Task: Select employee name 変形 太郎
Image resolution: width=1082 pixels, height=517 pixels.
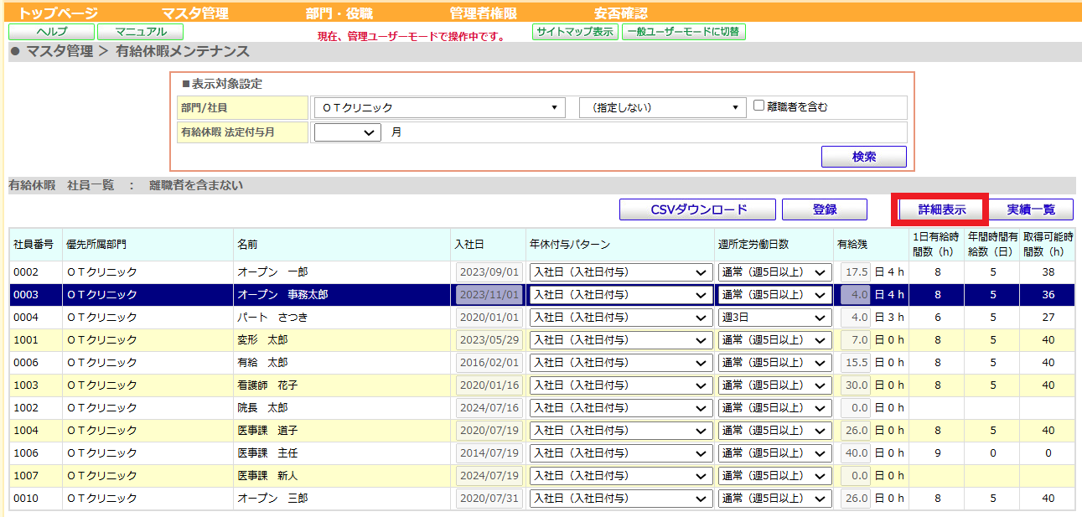Action: [x=262, y=340]
